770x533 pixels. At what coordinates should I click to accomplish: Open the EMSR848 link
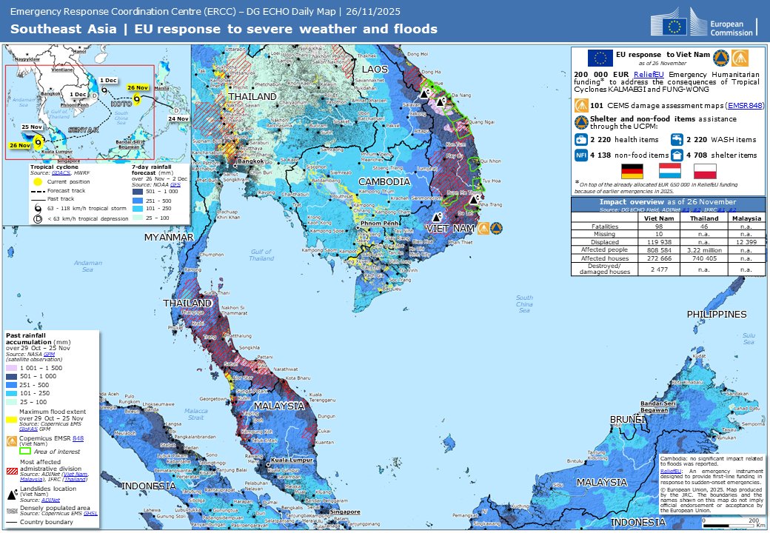click(745, 106)
